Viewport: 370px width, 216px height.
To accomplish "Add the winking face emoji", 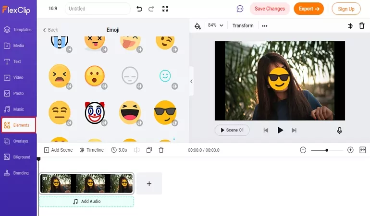I will [165, 43].
